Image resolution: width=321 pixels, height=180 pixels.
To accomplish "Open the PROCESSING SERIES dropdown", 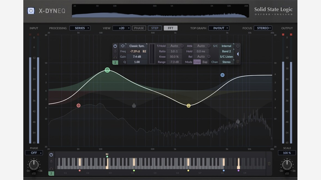I will click(80, 28).
